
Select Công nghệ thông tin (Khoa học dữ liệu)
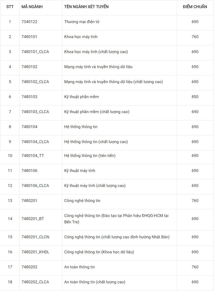coord(99,252)
